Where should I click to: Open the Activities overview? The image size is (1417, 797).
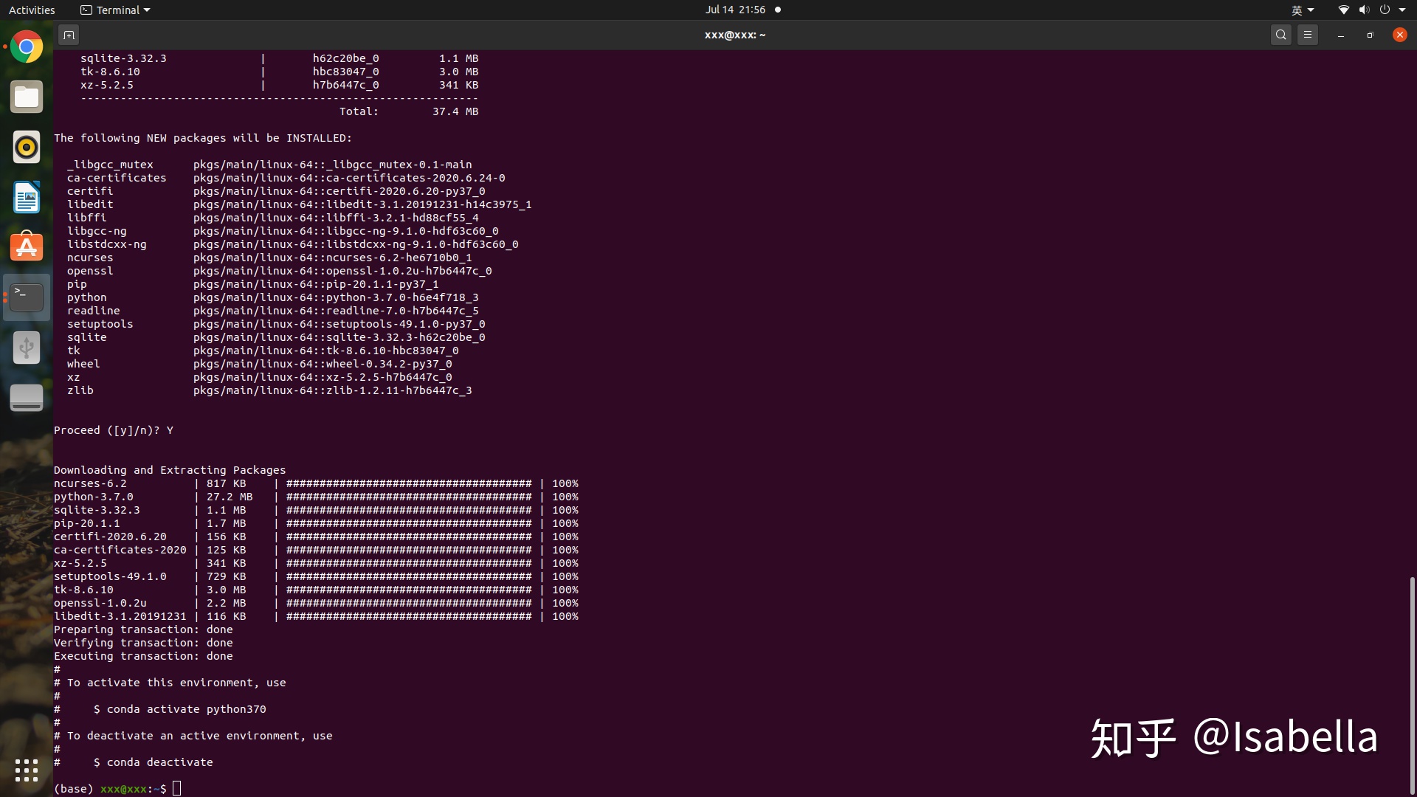[32, 10]
